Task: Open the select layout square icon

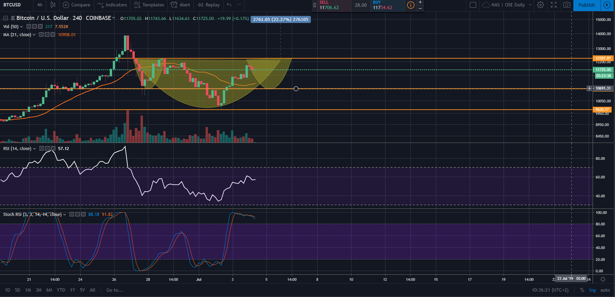Action: (473, 5)
